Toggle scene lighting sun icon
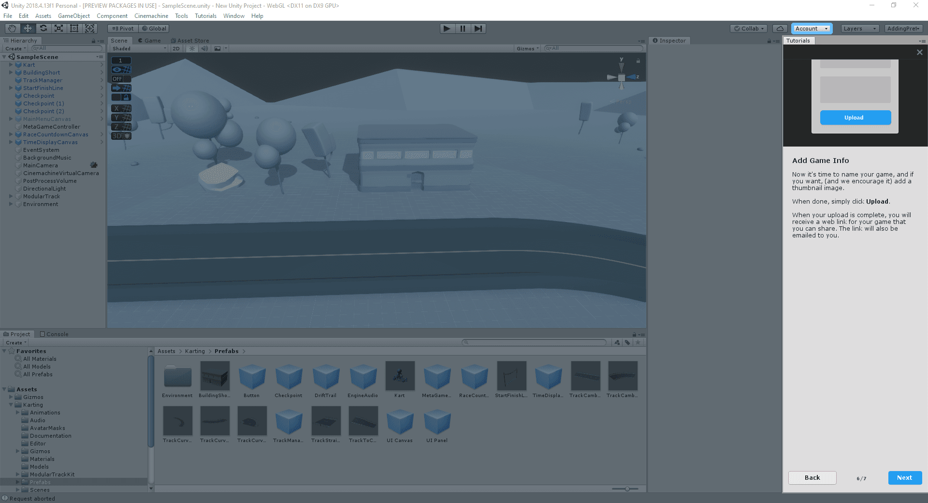Viewport: 928px width, 503px height. coord(192,48)
